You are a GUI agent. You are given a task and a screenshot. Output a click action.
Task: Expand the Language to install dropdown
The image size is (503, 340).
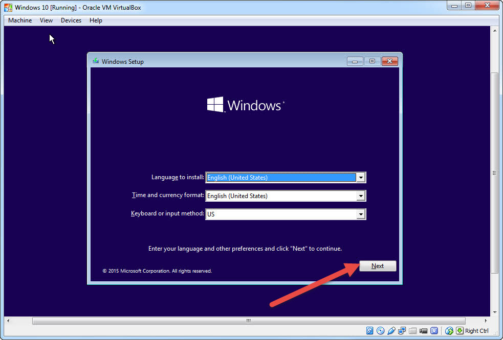(361, 177)
